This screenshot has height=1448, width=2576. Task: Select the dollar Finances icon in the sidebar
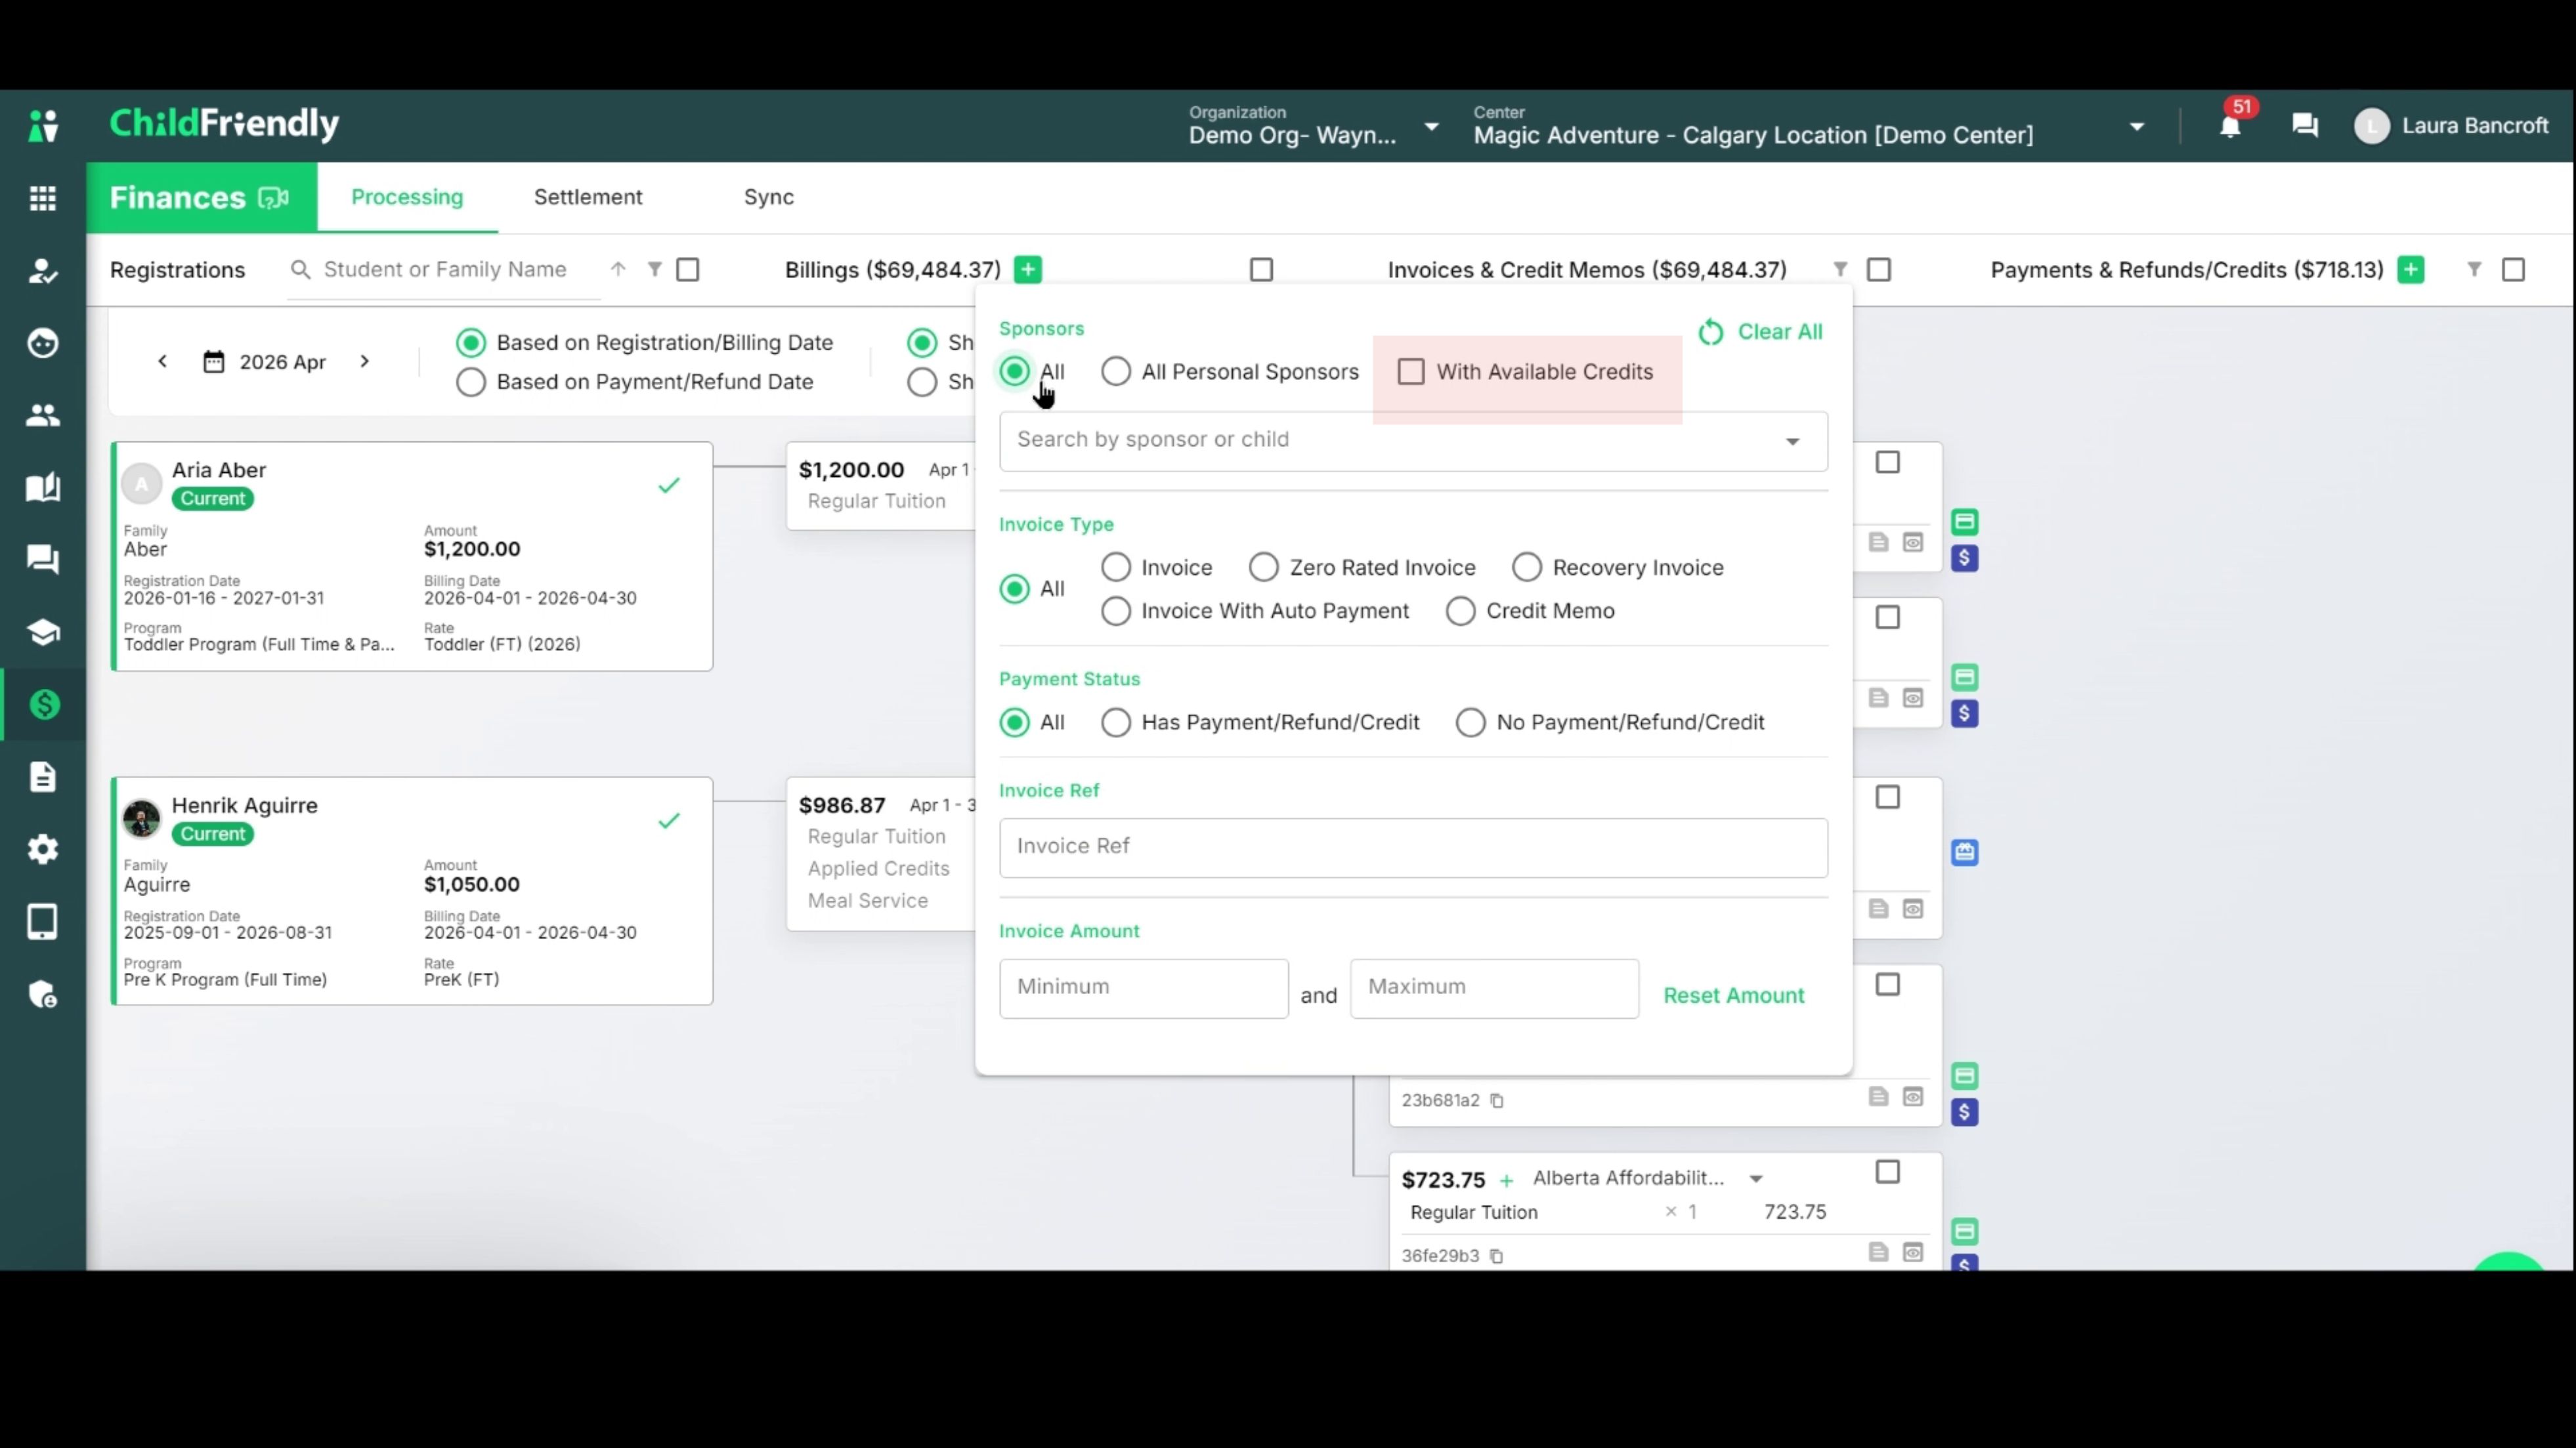pyautogui.click(x=43, y=705)
